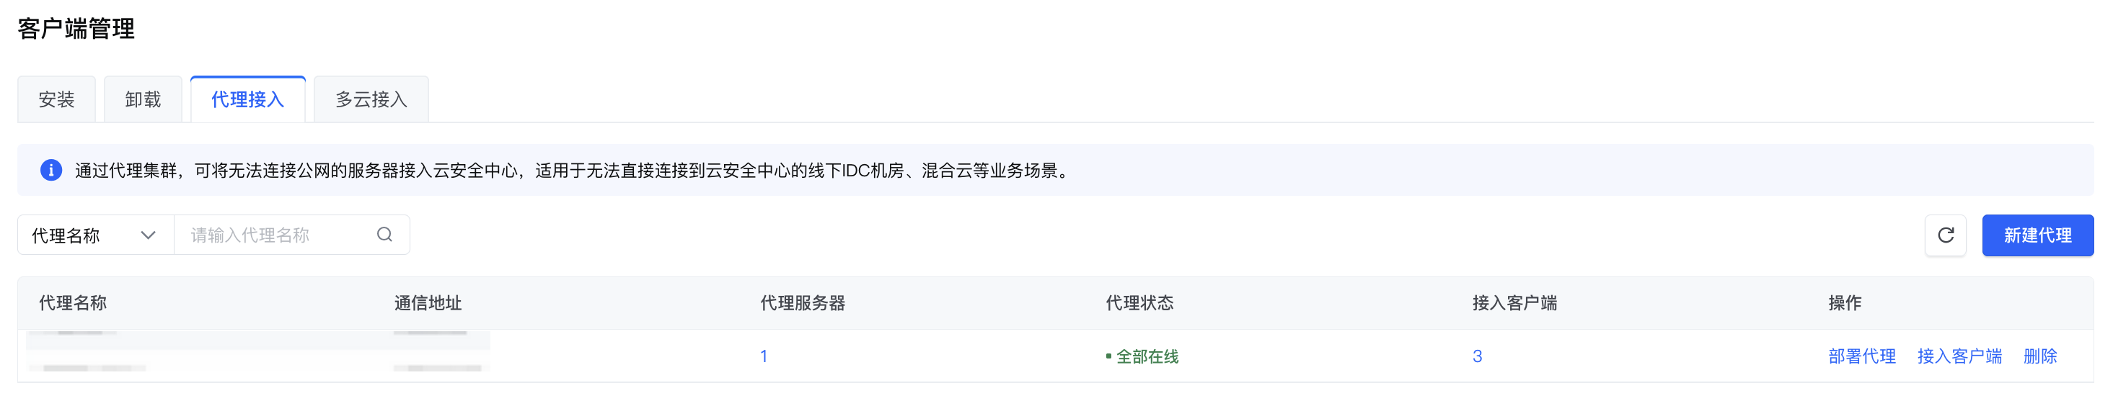Click the search magnifier icon
This screenshot has height=406, width=2113.
[x=384, y=235]
